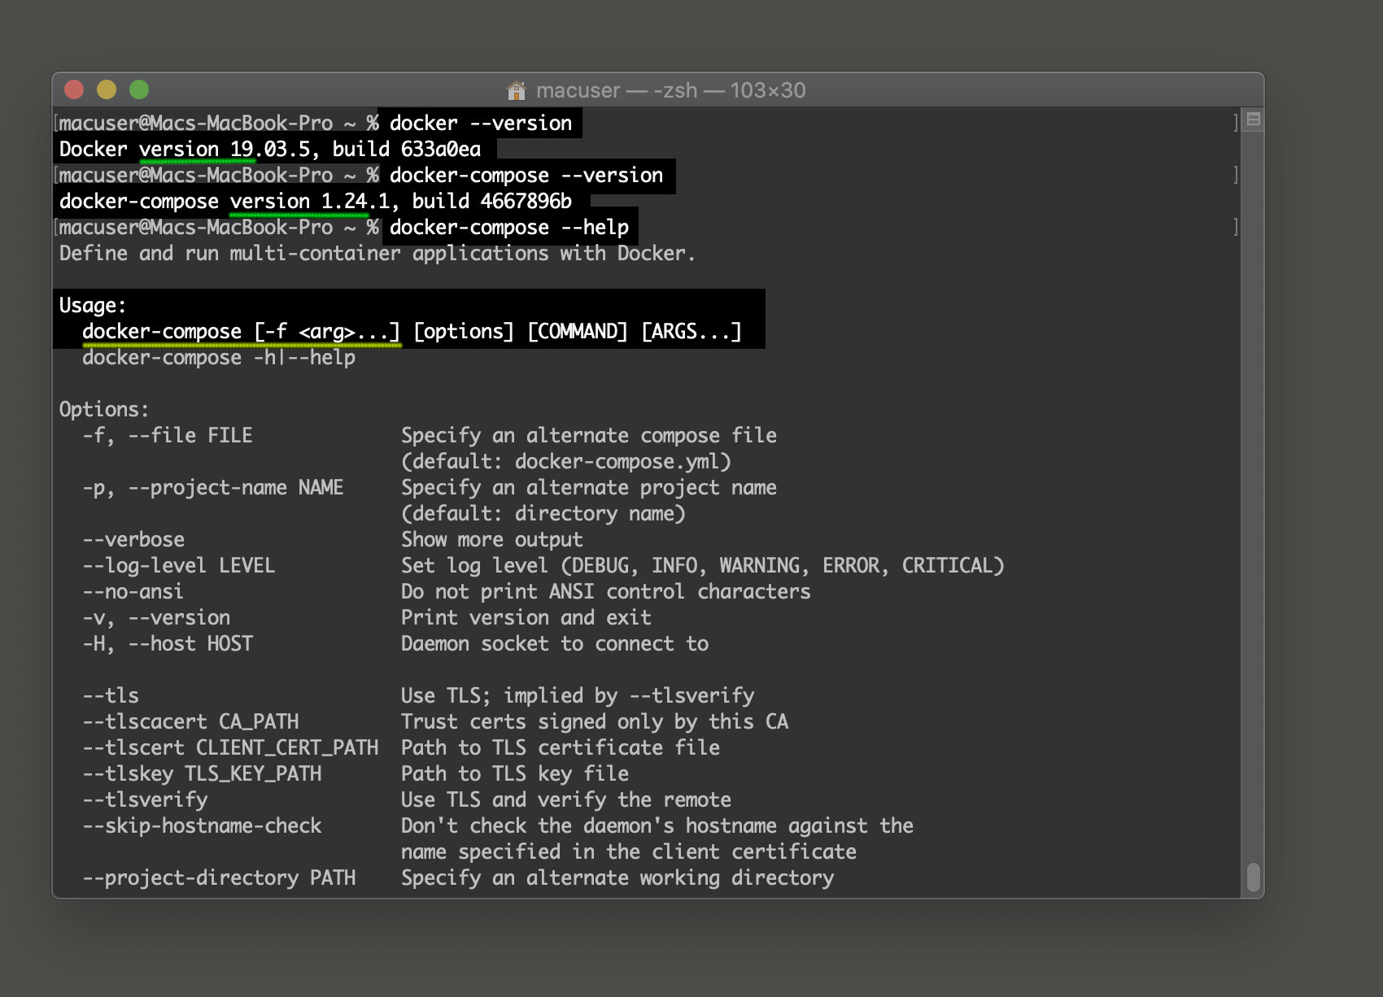1383x997 pixels.
Task: Click 'Path to TLS key file' description
Action: (x=515, y=774)
